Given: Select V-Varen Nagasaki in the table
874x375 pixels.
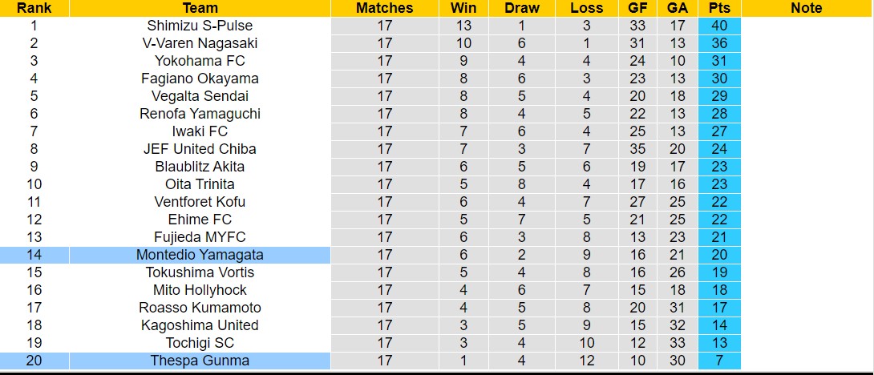Looking at the screenshot, I should 200,43.
